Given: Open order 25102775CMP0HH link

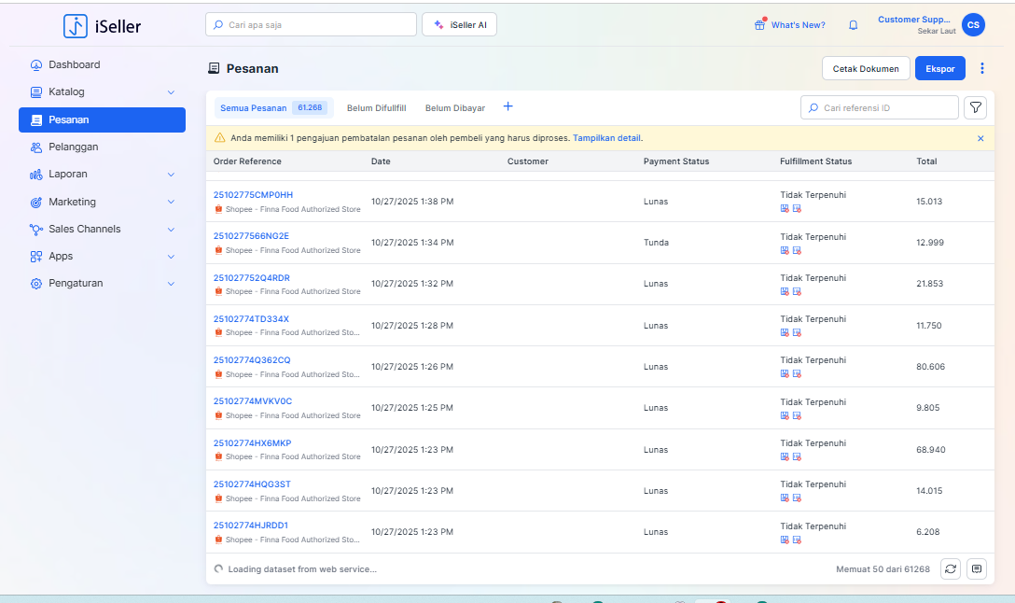Looking at the screenshot, I should tap(253, 195).
